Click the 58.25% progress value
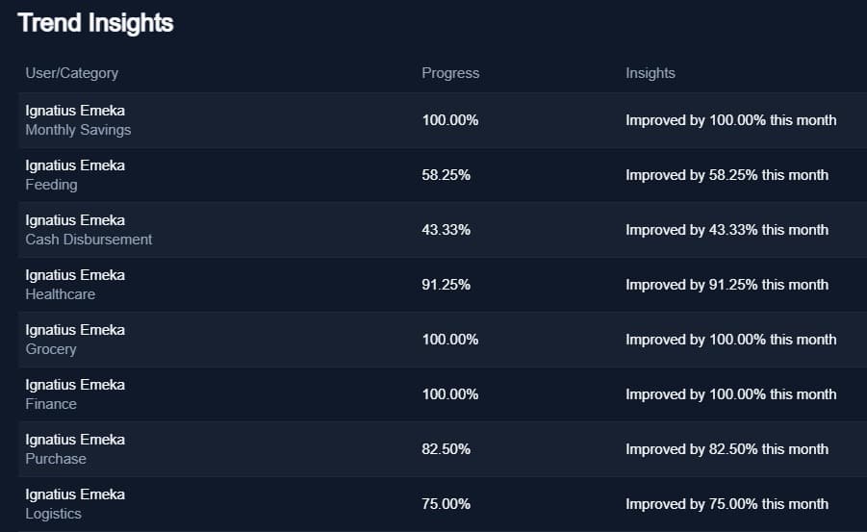This screenshot has width=867, height=532. point(446,175)
